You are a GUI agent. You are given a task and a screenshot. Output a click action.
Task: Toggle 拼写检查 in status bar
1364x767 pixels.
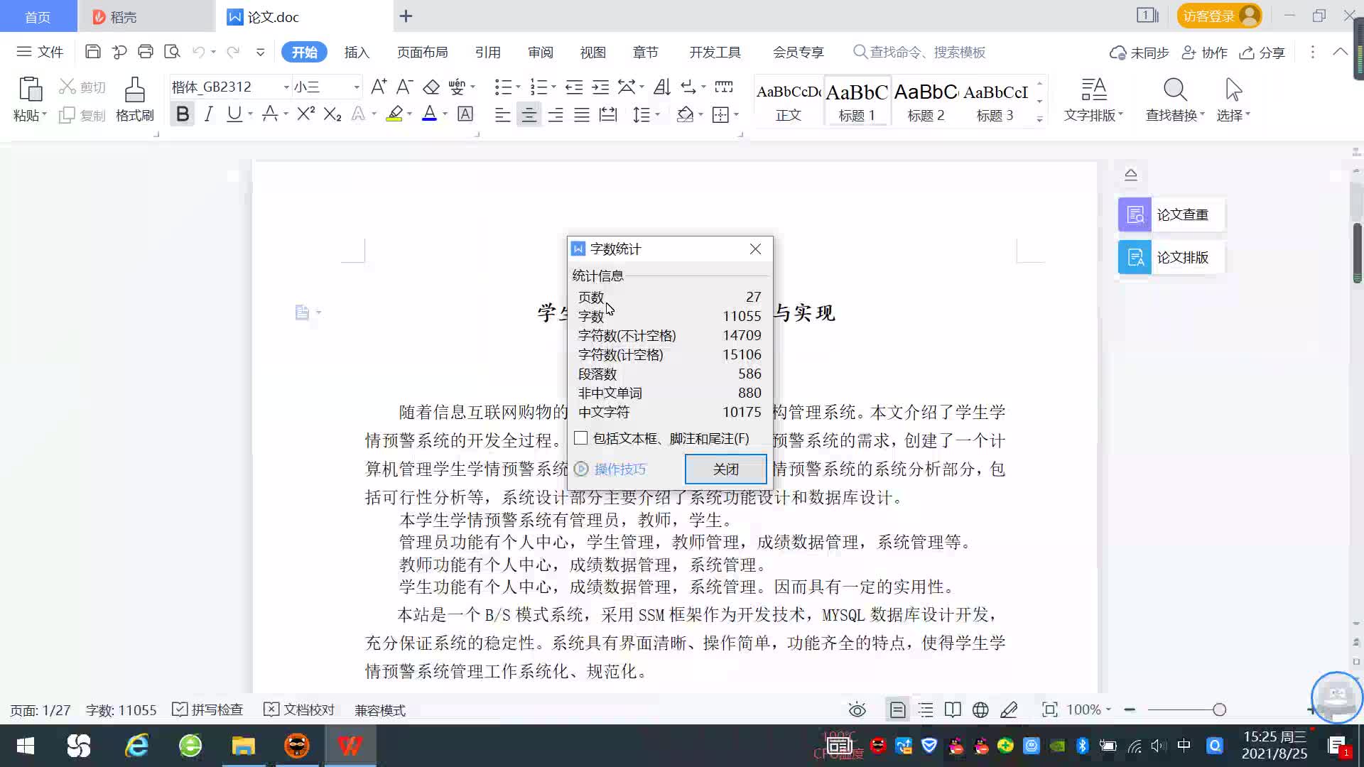[208, 709]
